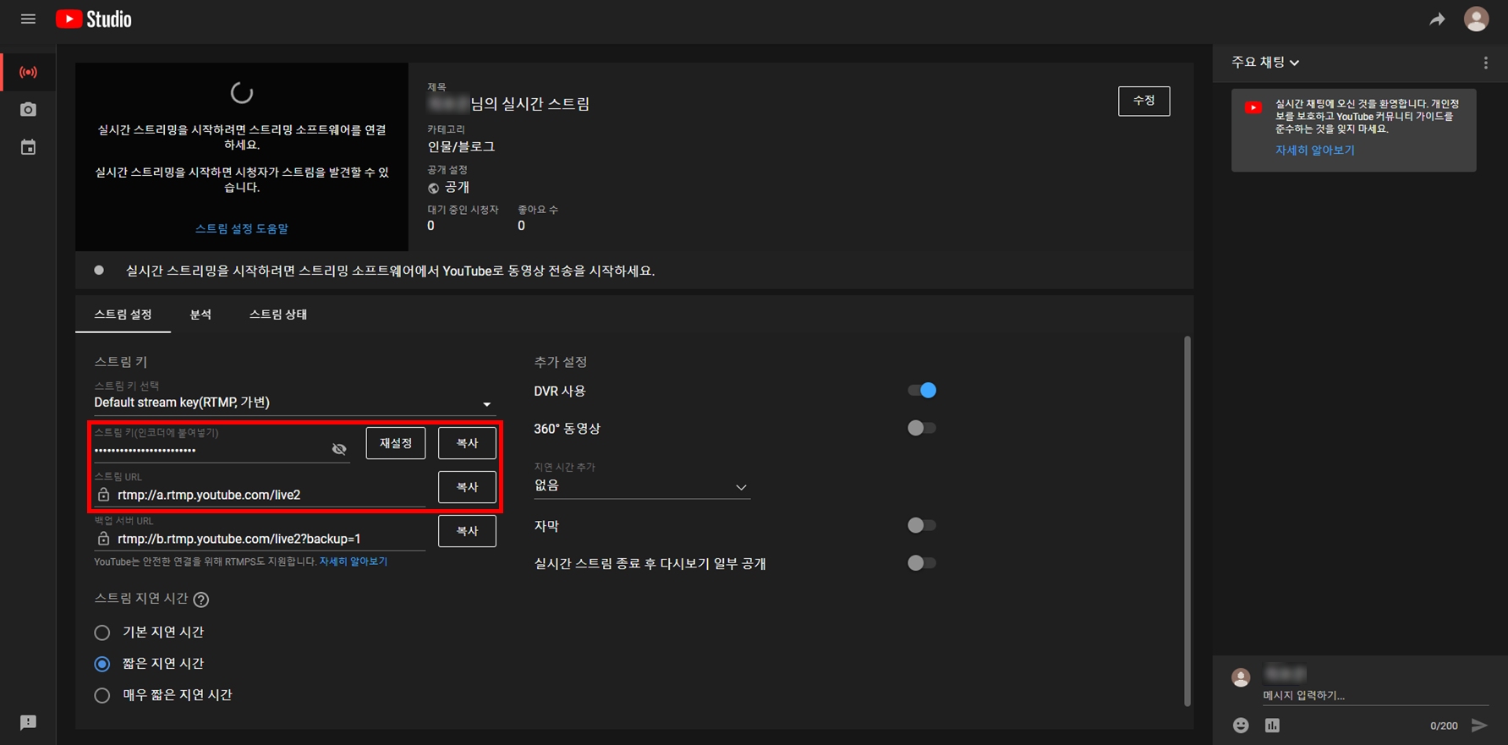Image resolution: width=1508 pixels, height=745 pixels.
Task: Open the Webcam section in sidebar
Action: [x=28, y=109]
